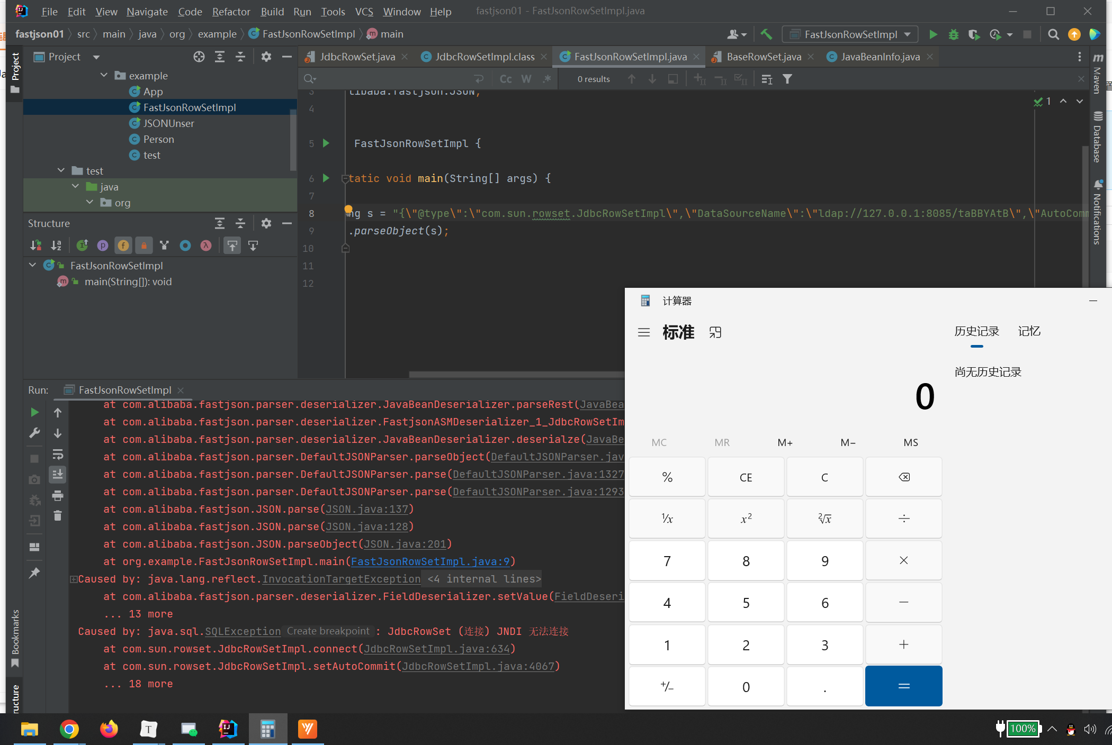Toggle show fields filter in Structure
The width and height of the screenshot is (1112, 745).
tap(123, 246)
